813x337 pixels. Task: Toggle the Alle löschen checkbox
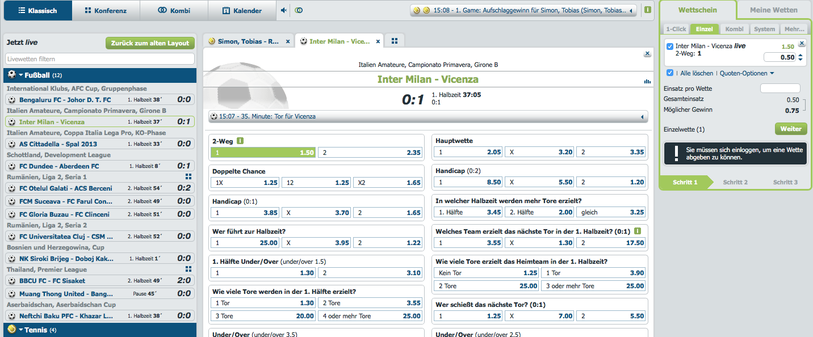[669, 73]
